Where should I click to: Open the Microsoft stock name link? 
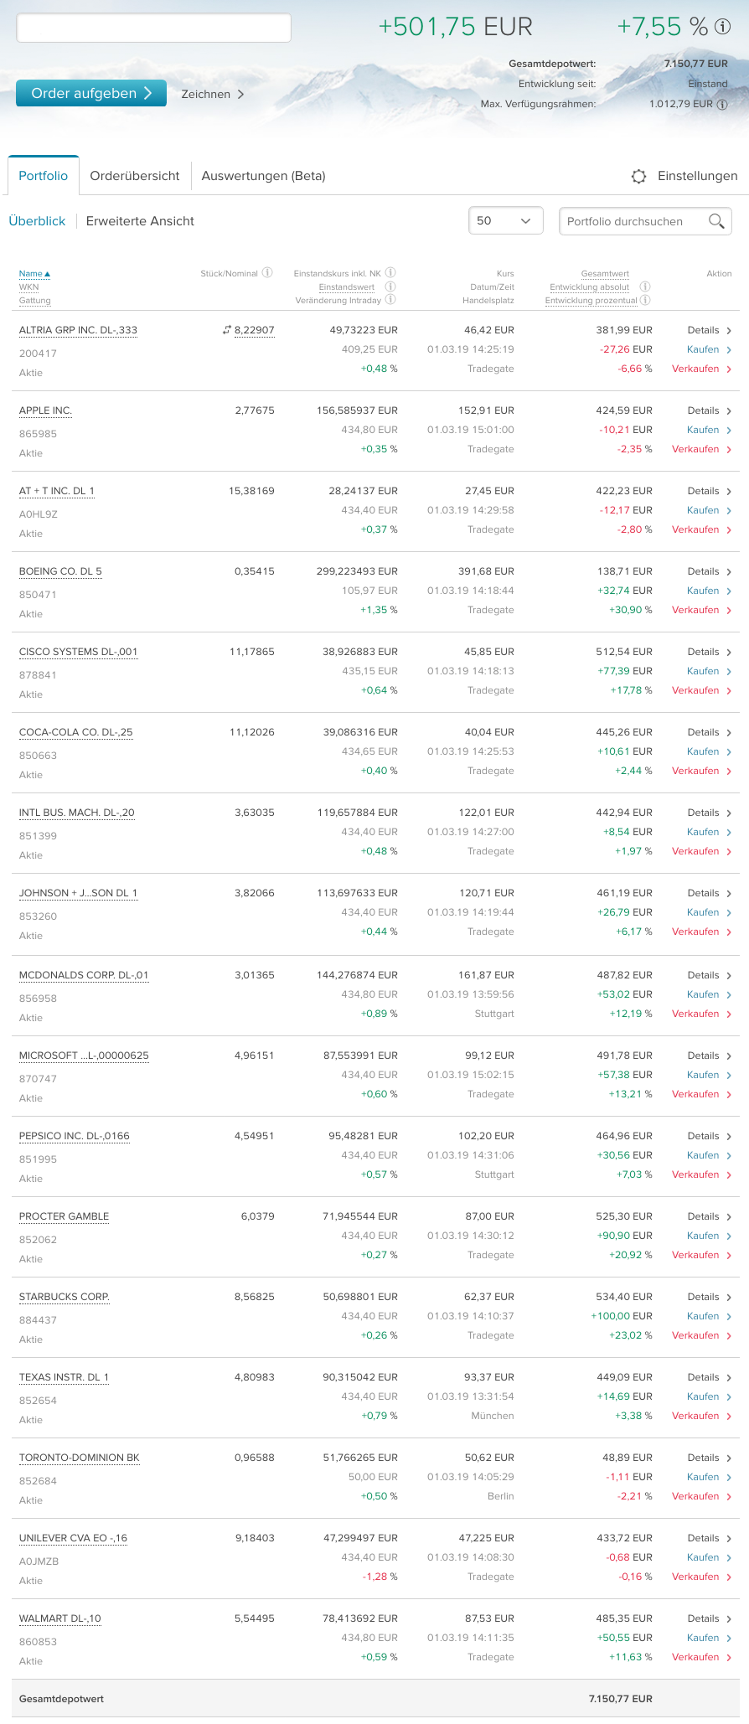84,1056
